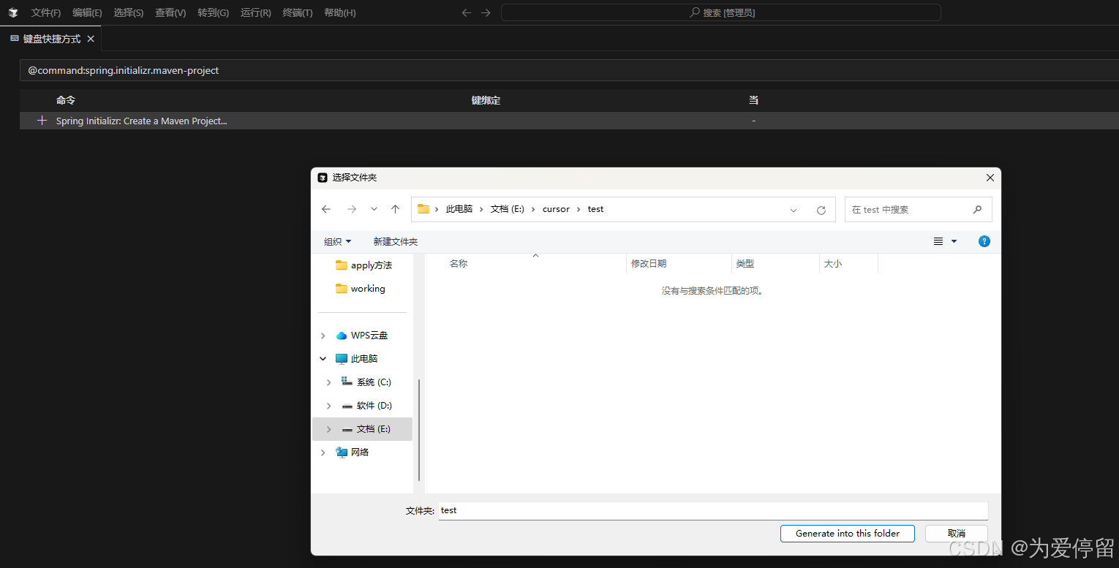Open the 编辑(E) menu

[87, 12]
